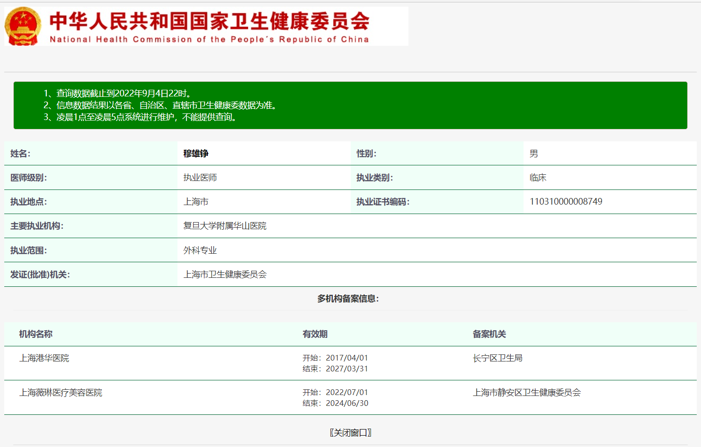
Task: Click the 有效期 column header
Action: coord(315,334)
